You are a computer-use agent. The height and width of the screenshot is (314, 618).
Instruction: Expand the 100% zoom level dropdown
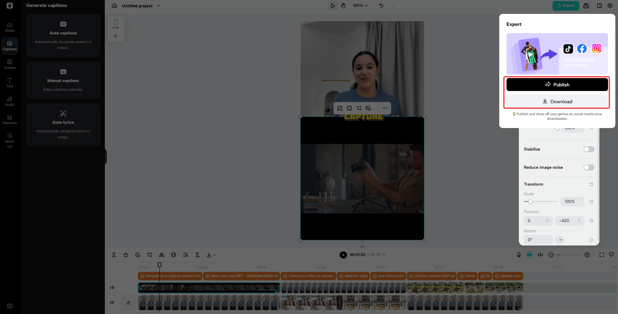tap(360, 6)
